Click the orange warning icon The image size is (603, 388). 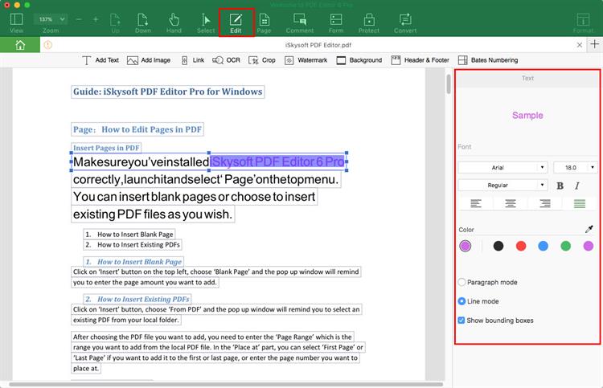tap(47, 45)
